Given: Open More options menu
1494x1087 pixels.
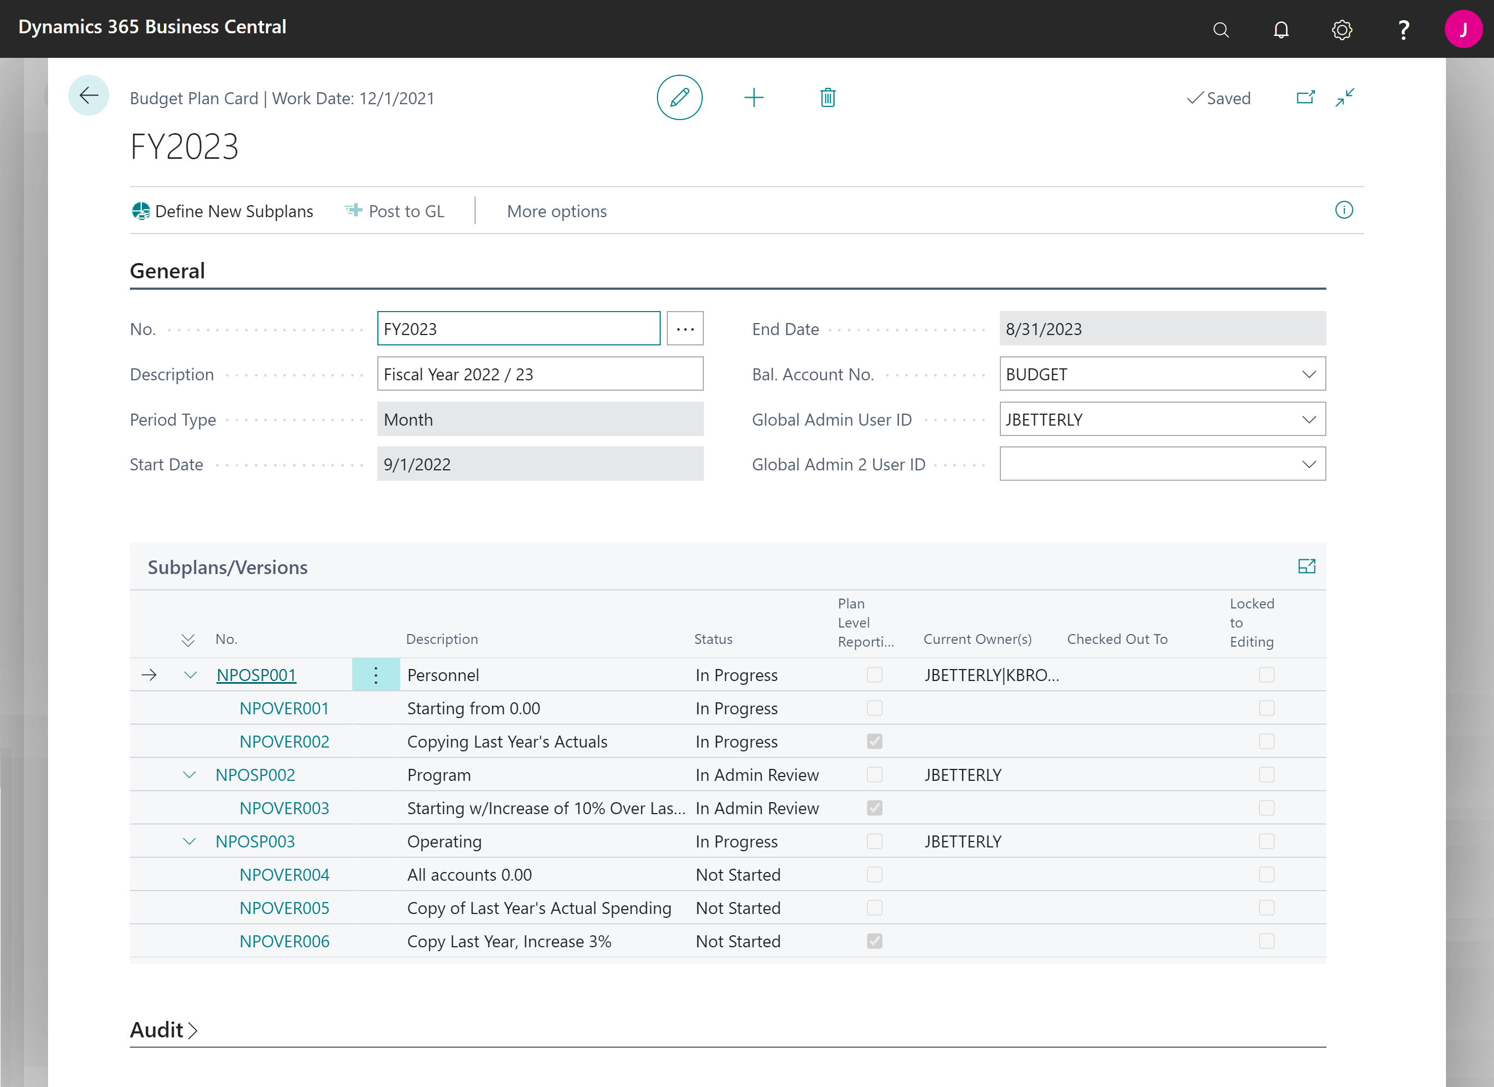Looking at the screenshot, I should tap(556, 211).
